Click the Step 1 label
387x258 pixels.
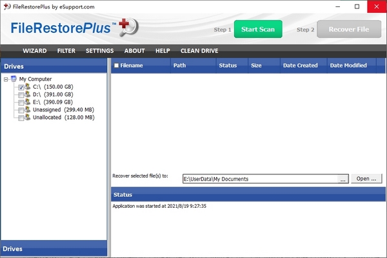(x=223, y=30)
